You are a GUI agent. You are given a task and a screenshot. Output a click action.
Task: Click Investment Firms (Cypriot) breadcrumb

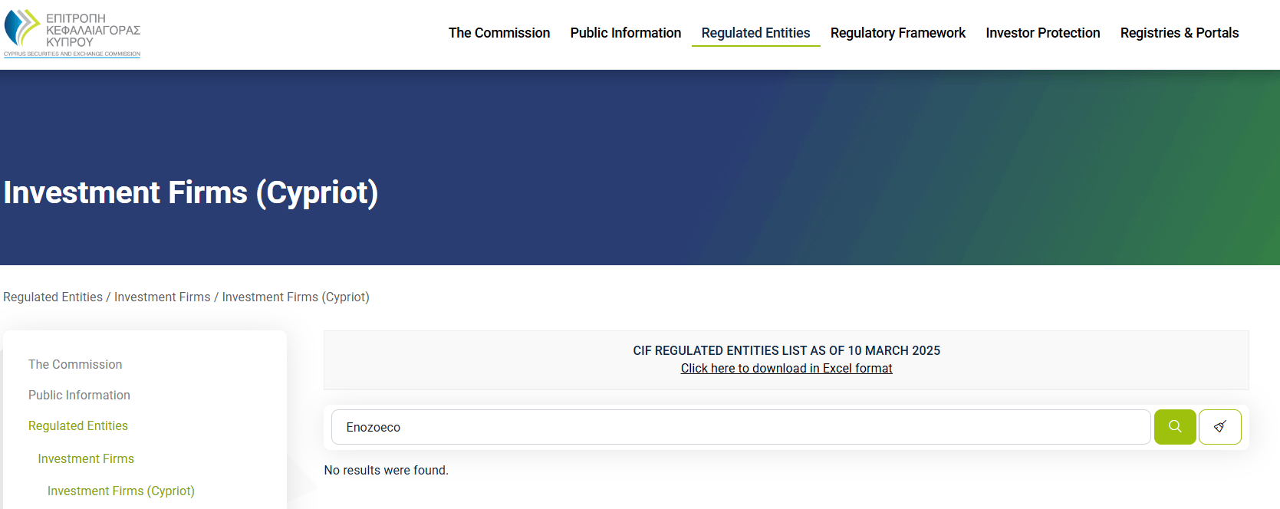[x=296, y=297]
